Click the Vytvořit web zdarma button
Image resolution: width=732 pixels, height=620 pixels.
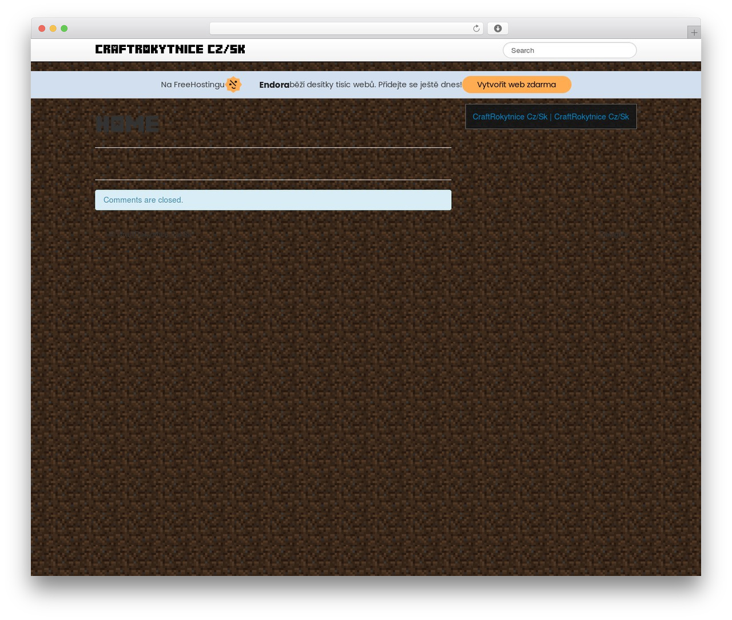516,85
